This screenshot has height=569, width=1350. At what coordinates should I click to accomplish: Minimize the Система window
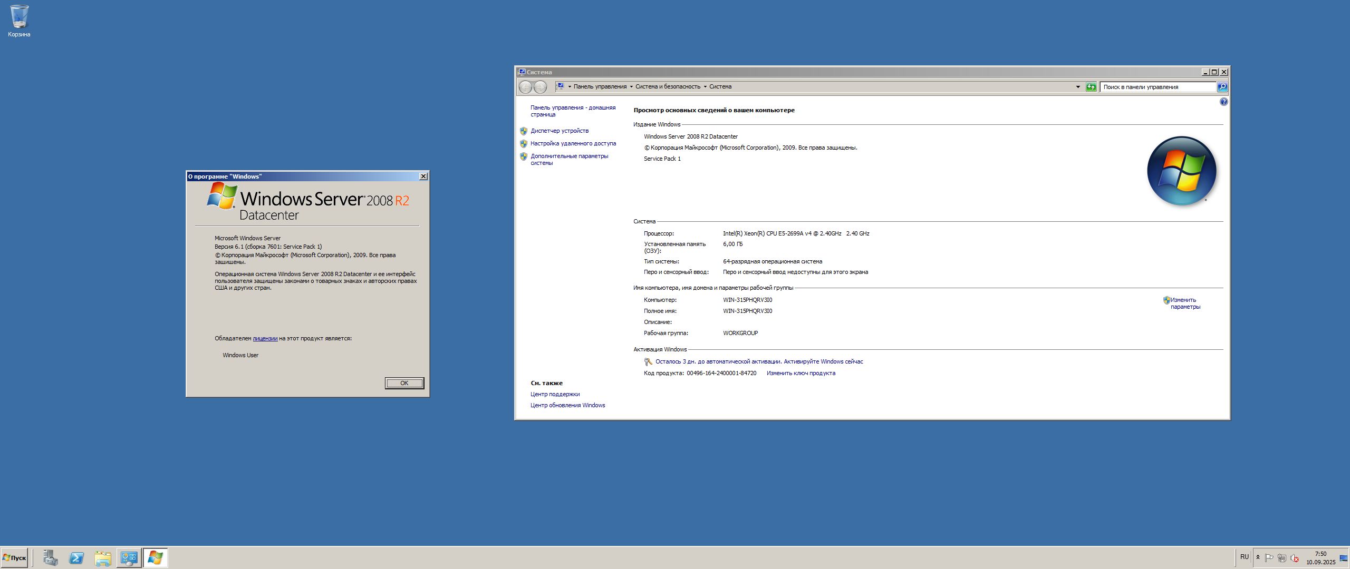[x=1205, y=72]
